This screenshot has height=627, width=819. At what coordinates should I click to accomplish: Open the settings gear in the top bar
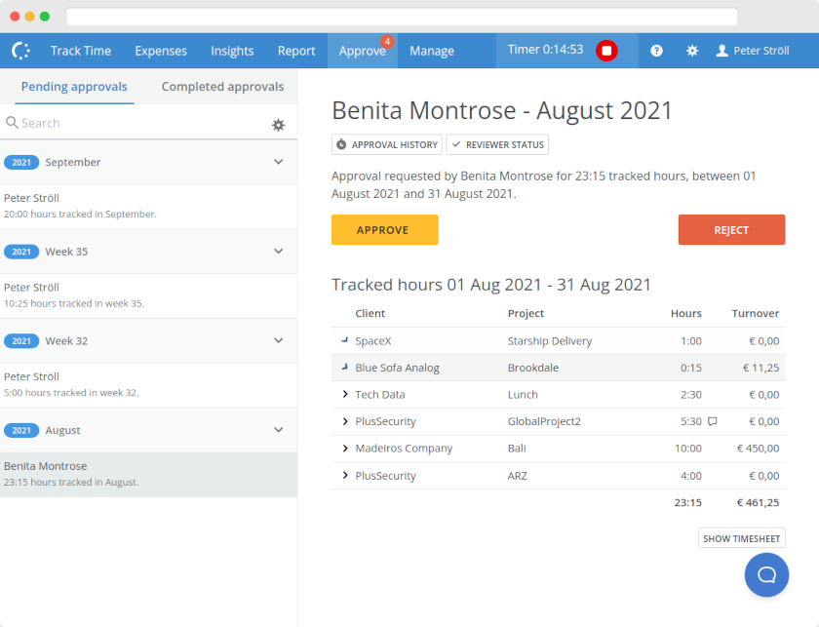coord(692,50)
